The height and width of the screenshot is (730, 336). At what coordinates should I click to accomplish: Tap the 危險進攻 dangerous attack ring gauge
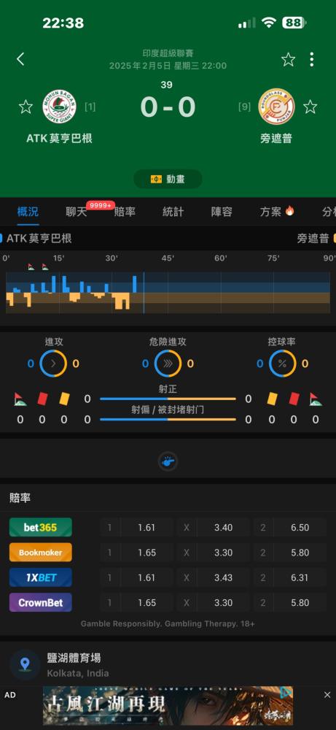pyautogui.click(x=168, y=364)
